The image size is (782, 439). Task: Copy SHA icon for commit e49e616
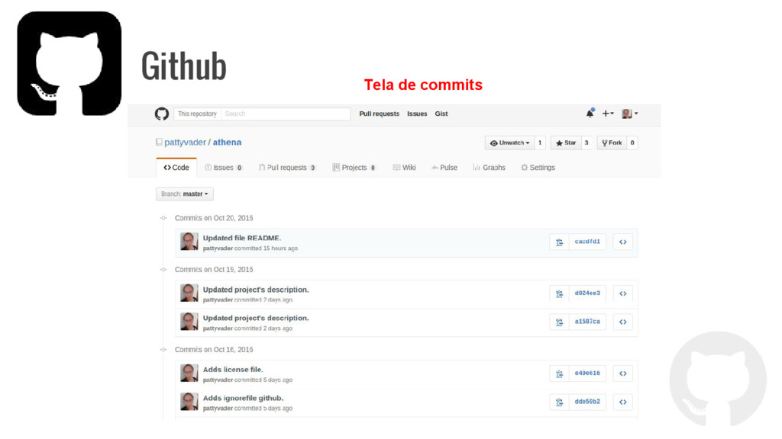click(559, 373)
